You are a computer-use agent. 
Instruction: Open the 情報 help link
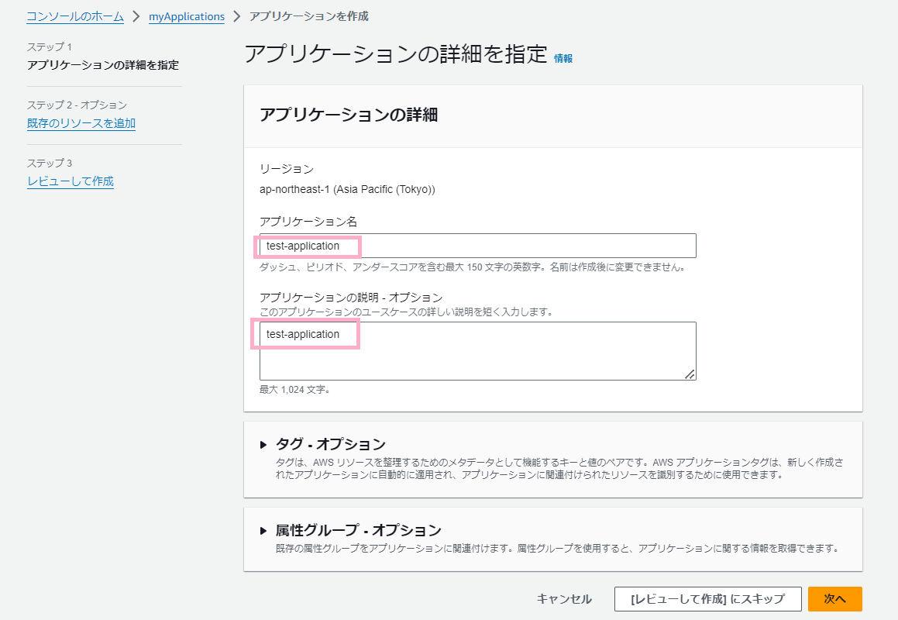[x=564, y=57]
